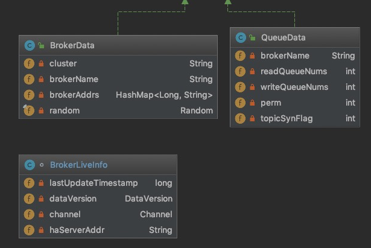This screenshot has width=371, height=248.
Task: Click the HashMap<Long, String> type
Action: pyautogui.click(x=164, y=95)
